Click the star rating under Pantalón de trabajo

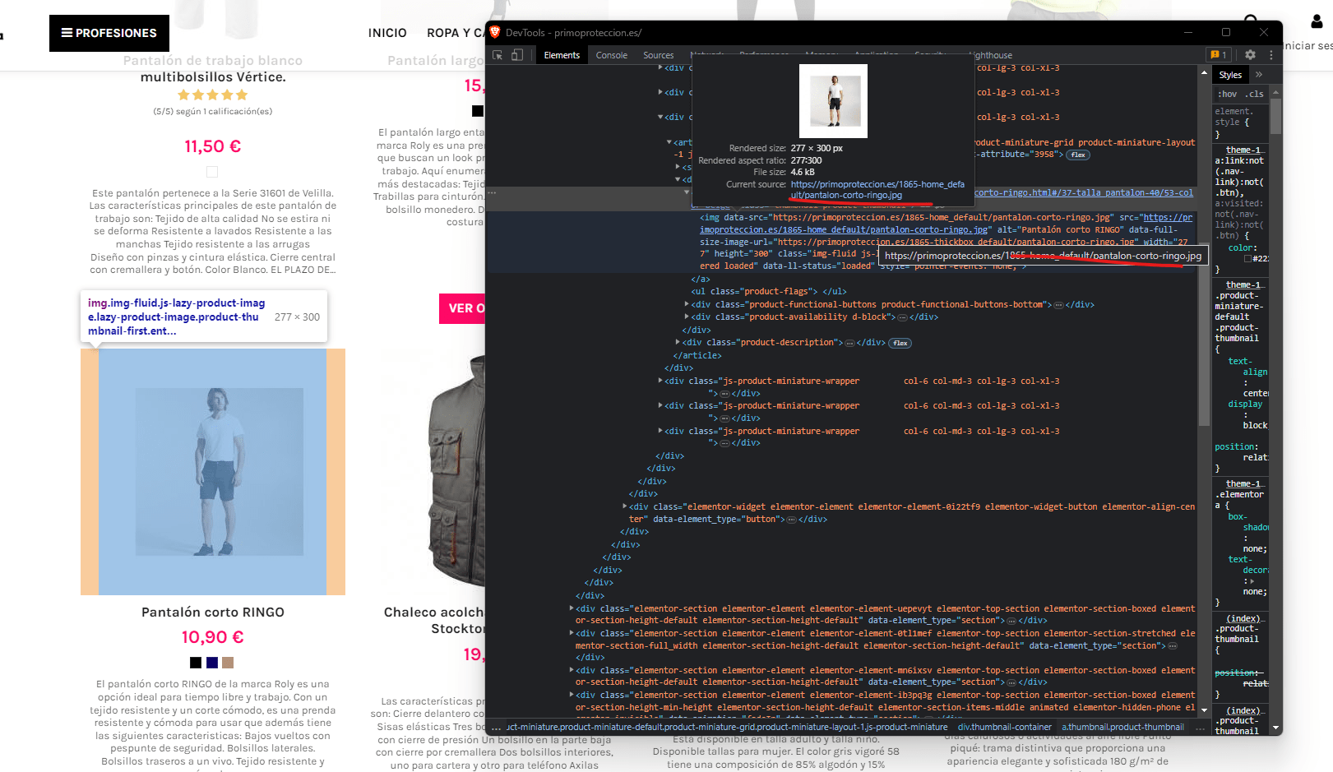click(212, 95)
